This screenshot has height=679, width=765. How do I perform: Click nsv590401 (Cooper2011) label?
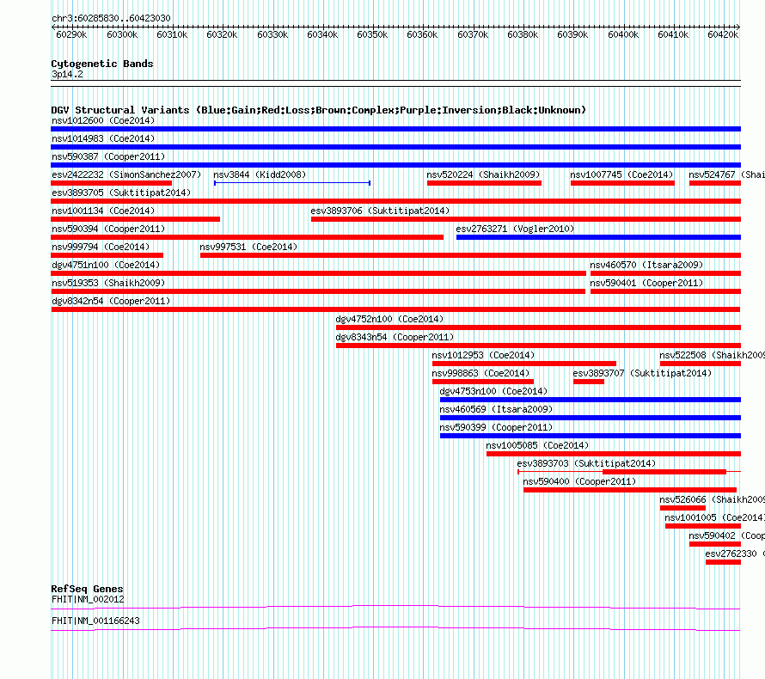click(x=646, y=283)
